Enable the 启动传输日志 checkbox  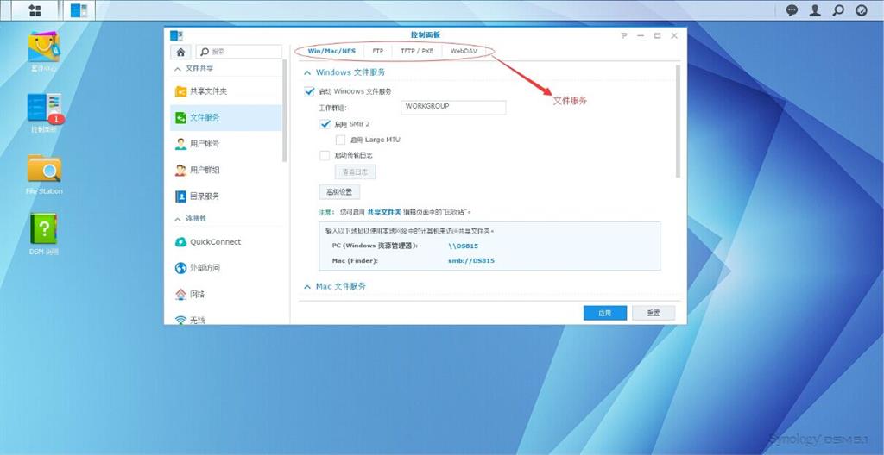point(325,156)
